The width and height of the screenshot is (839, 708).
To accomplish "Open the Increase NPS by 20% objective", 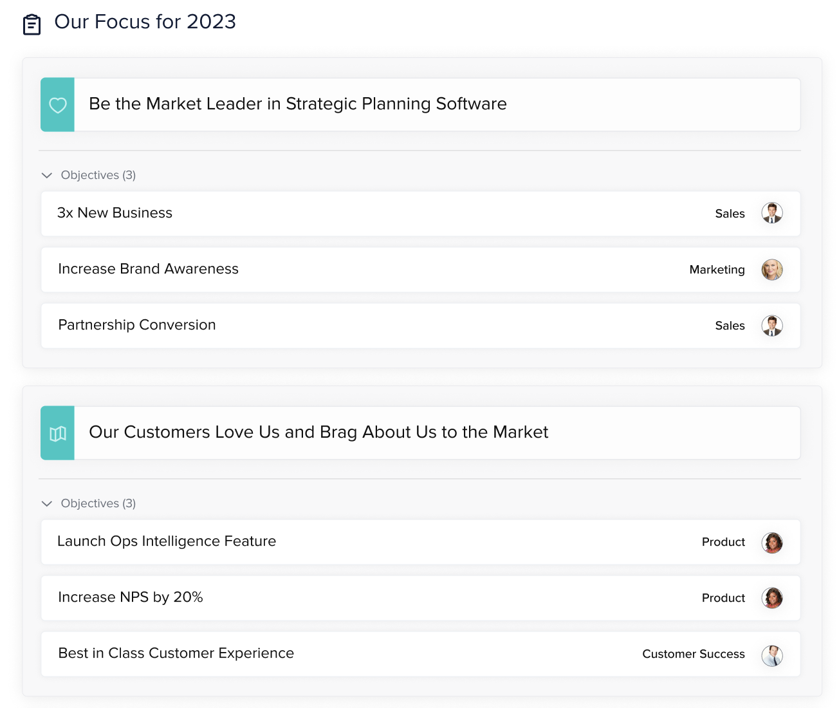I will click(x=131, y=597).
